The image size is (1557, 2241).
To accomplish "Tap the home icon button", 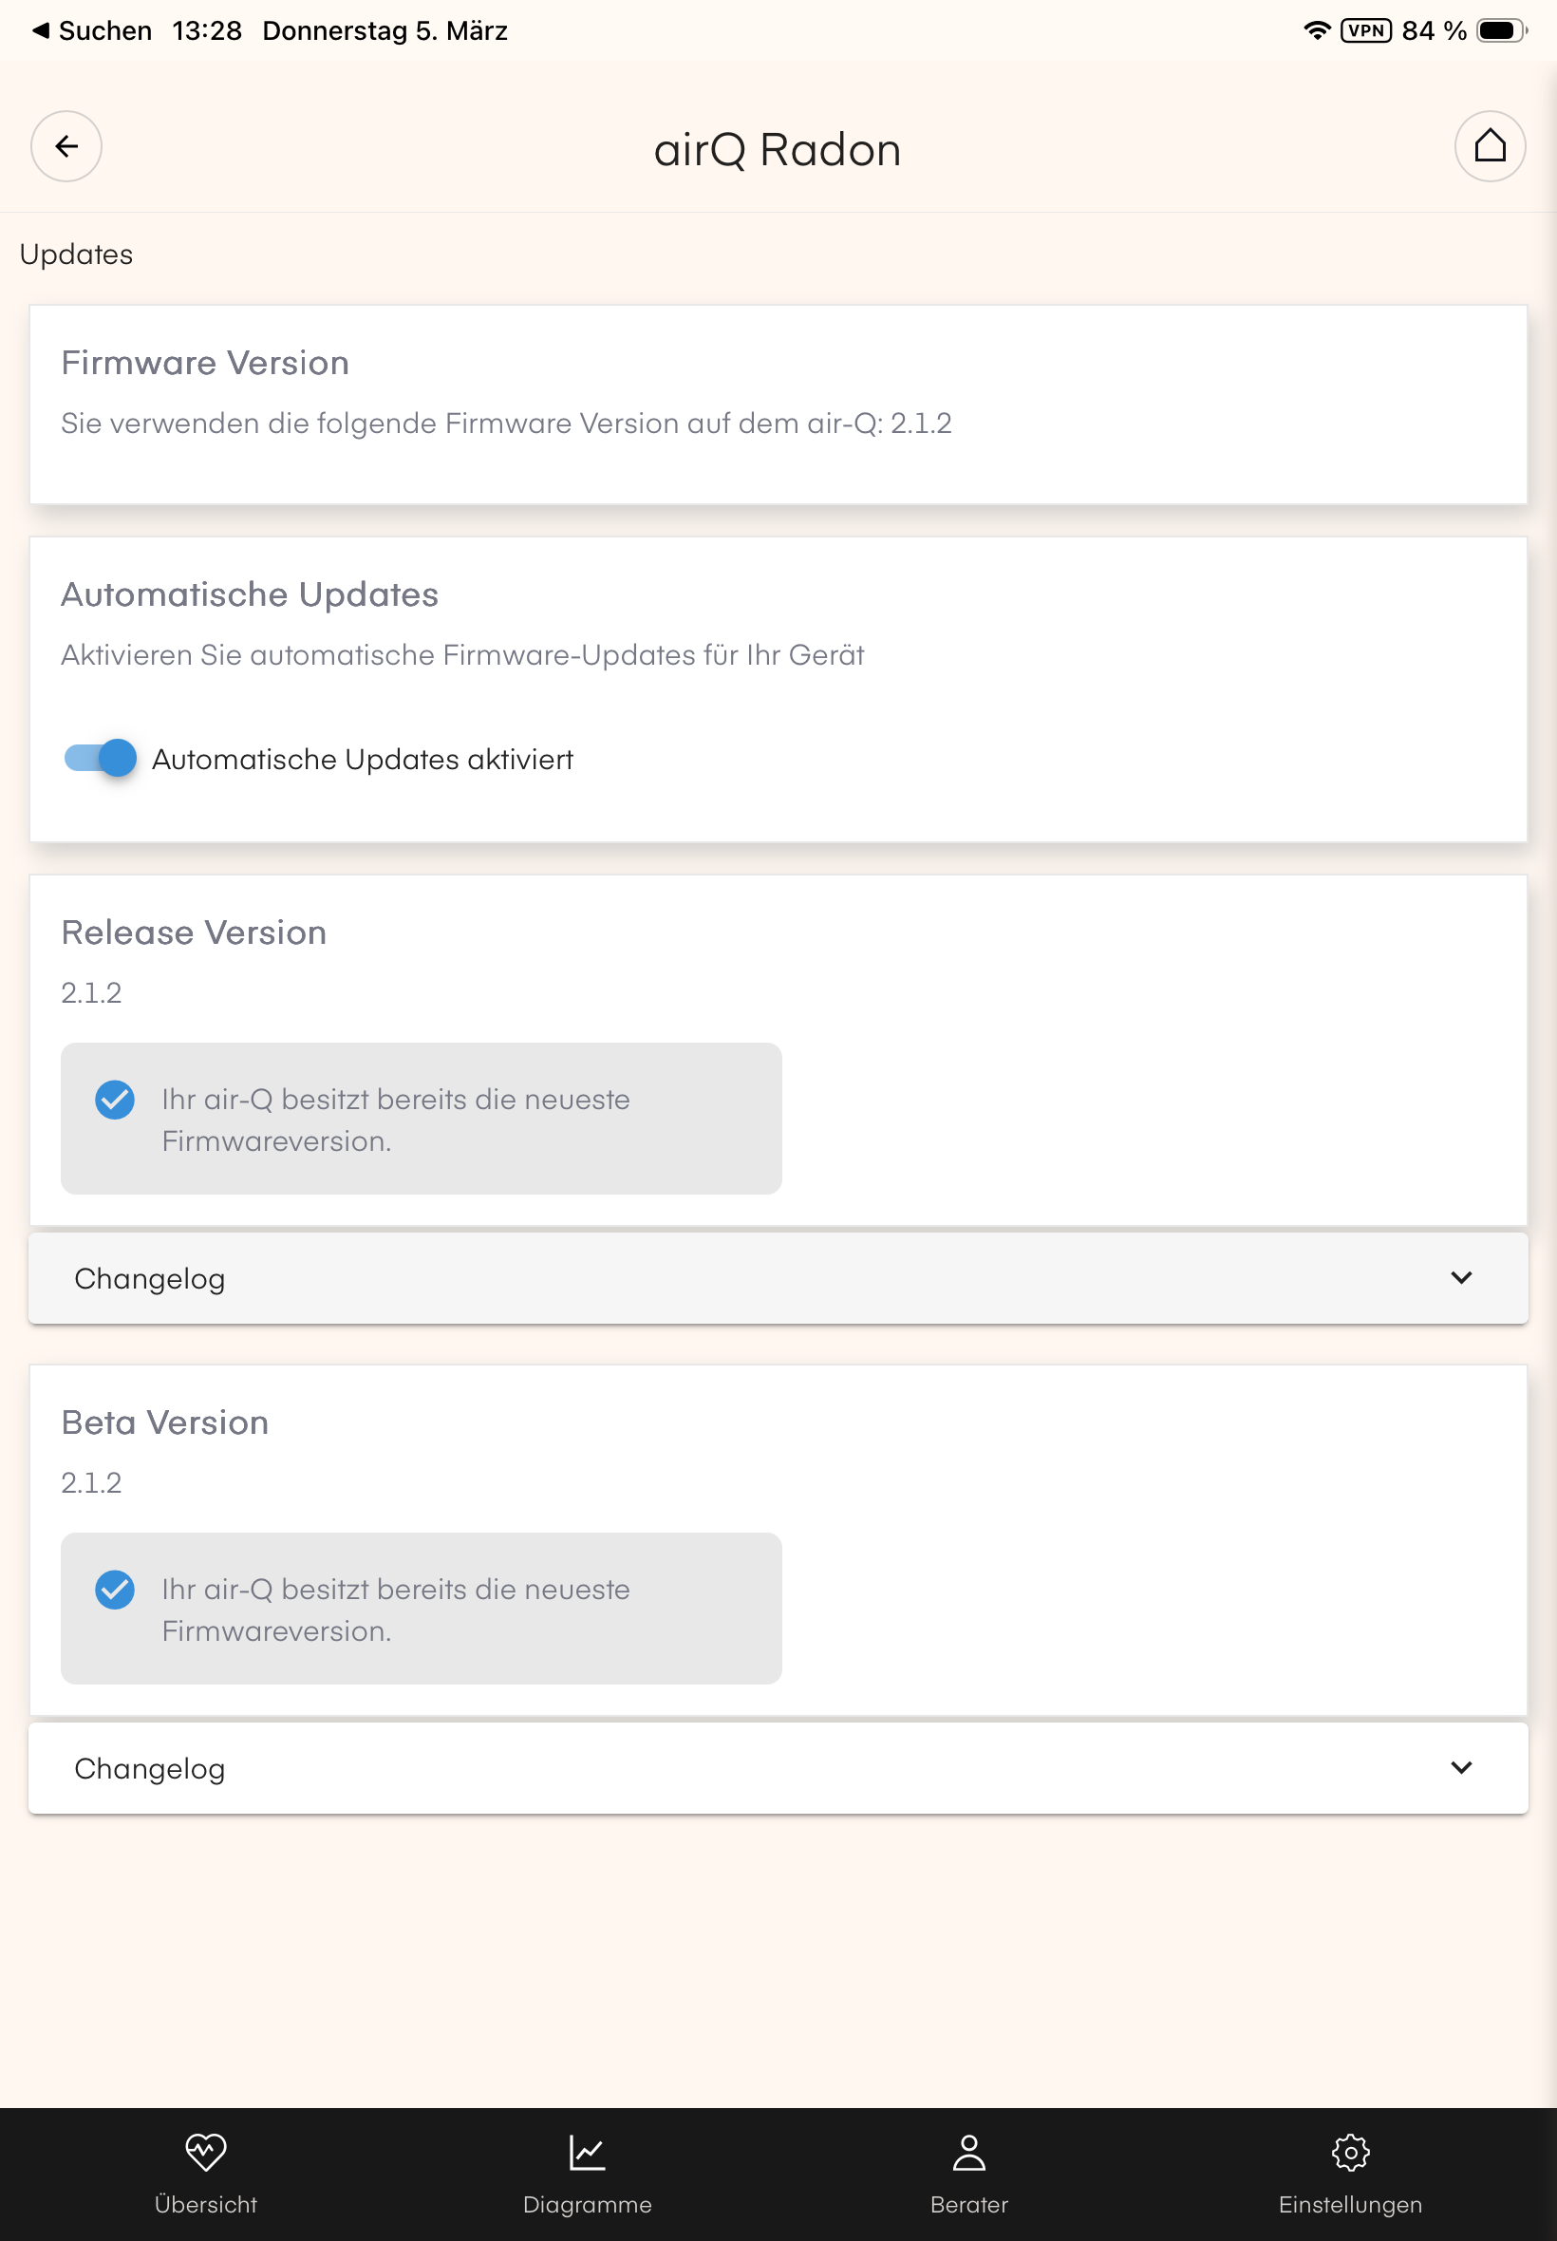I will click(x=1489, y=146).
